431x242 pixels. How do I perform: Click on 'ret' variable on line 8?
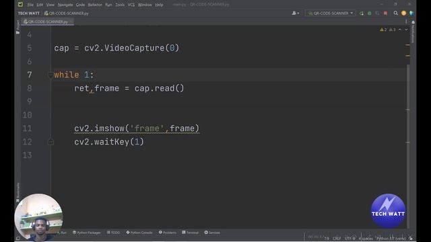[x=81, y=88]
